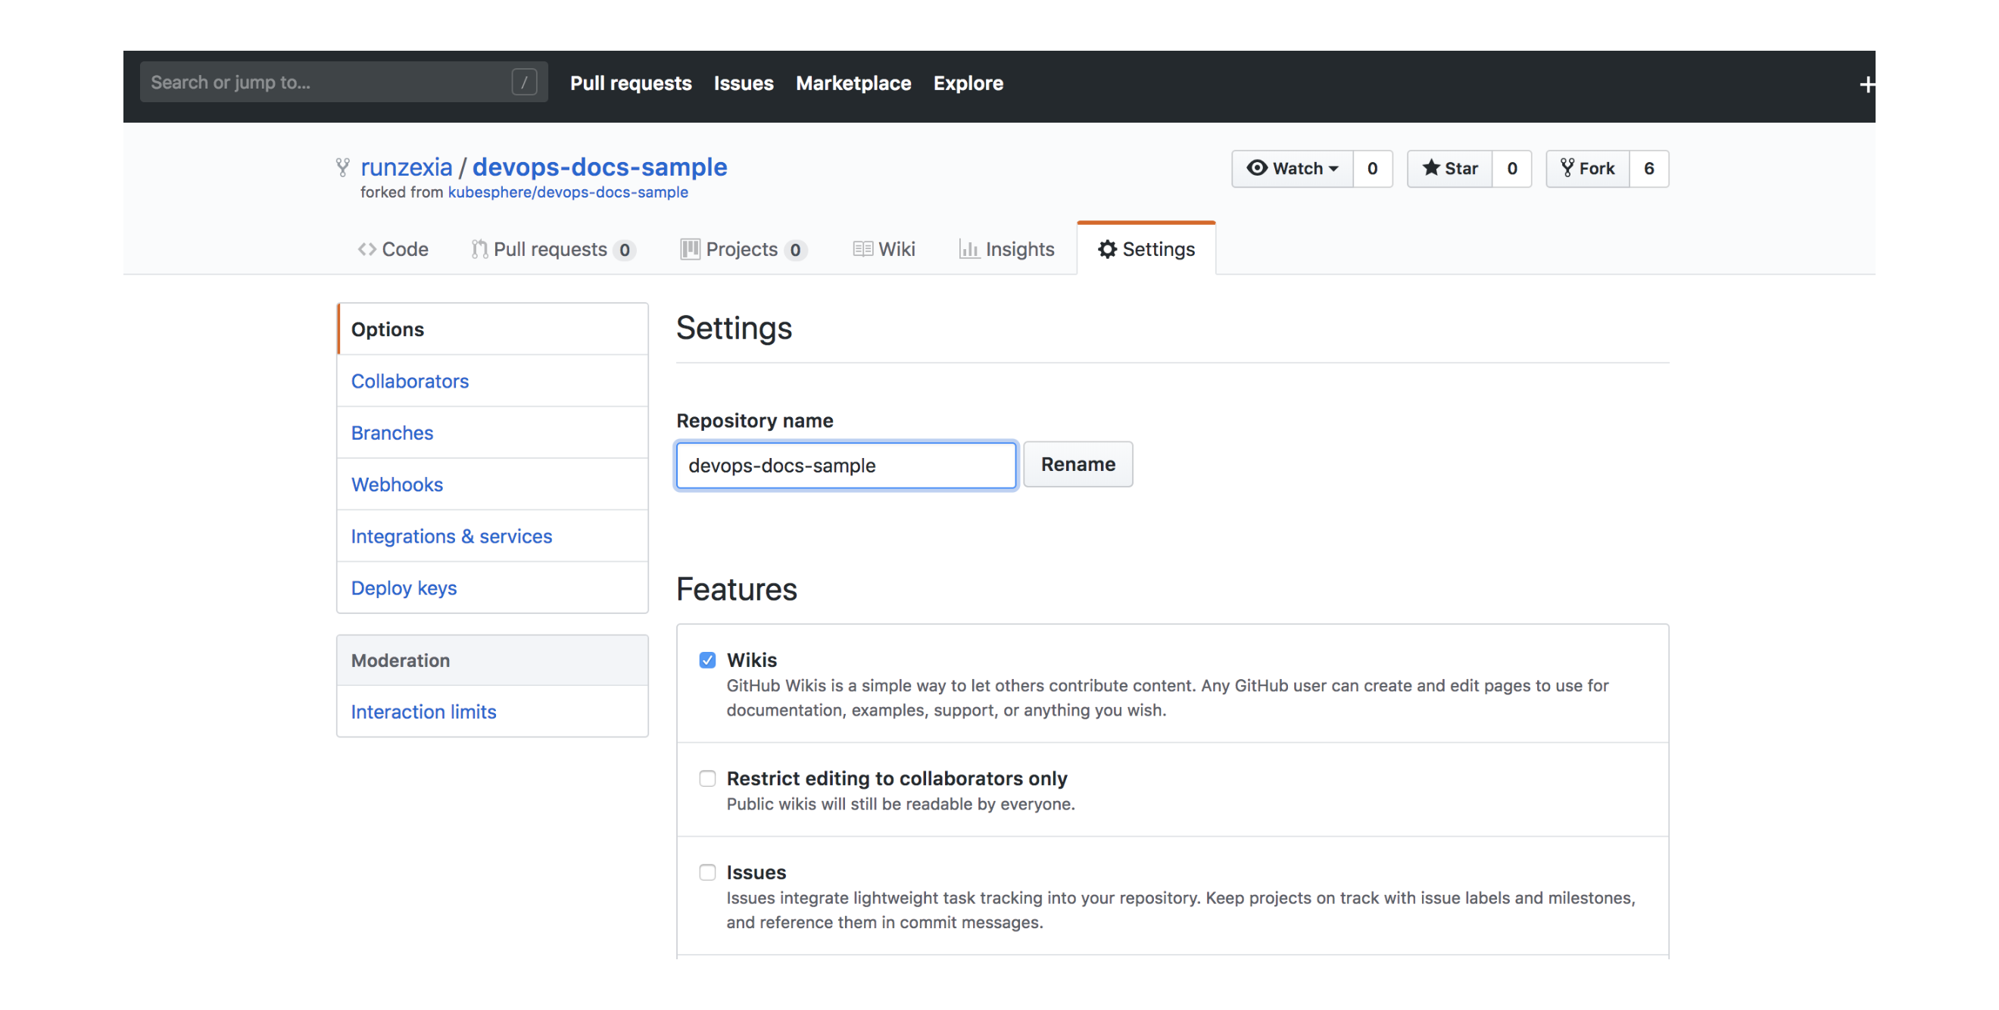This screenshot has width=1999, height=1010.
Task: Star the repository
Action: pos(1449,168)
